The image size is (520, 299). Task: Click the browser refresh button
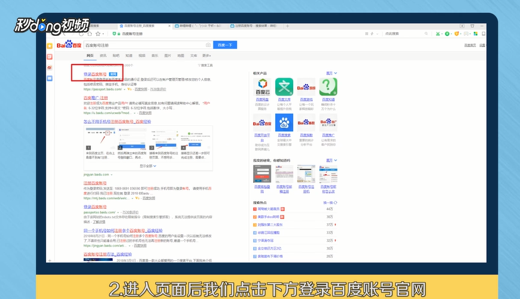(81, 34)
